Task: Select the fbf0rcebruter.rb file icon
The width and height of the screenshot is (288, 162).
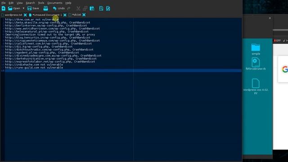Action: pos(256,64)
